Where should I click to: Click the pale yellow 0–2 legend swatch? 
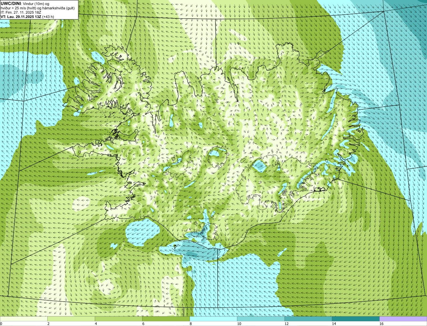pos(24,319)
